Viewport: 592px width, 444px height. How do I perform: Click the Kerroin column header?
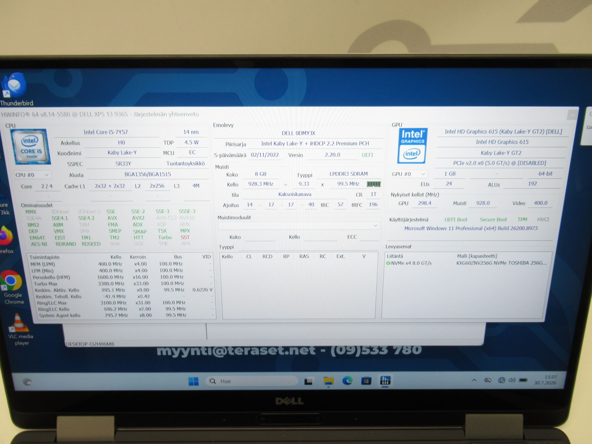click(138, 257)
